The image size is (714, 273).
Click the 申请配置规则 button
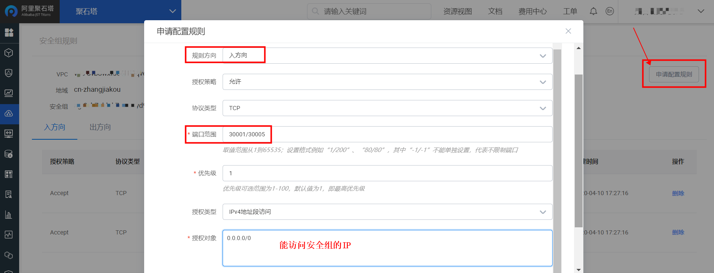[x=673, y=74]
